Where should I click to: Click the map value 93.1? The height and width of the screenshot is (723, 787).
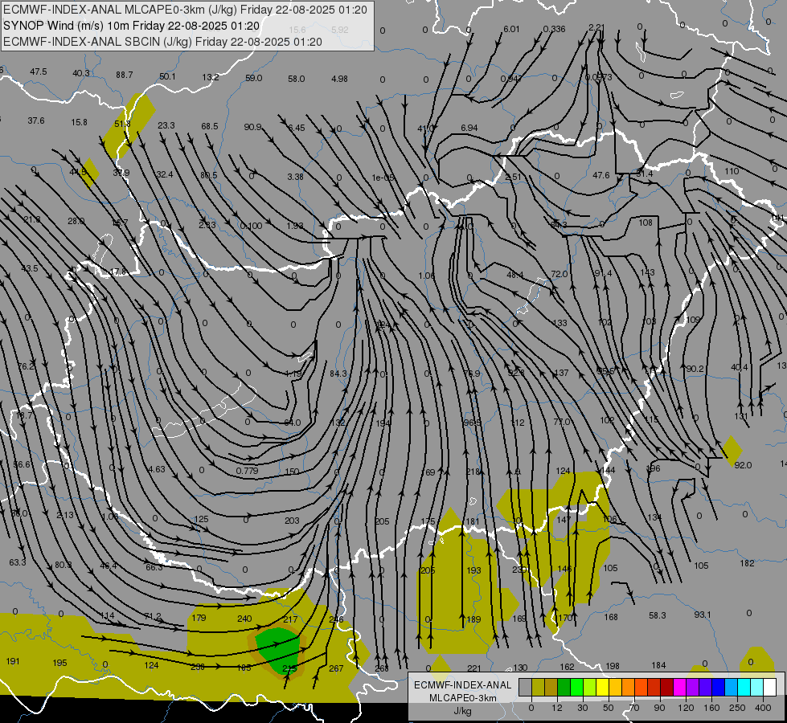click(702, 614)
